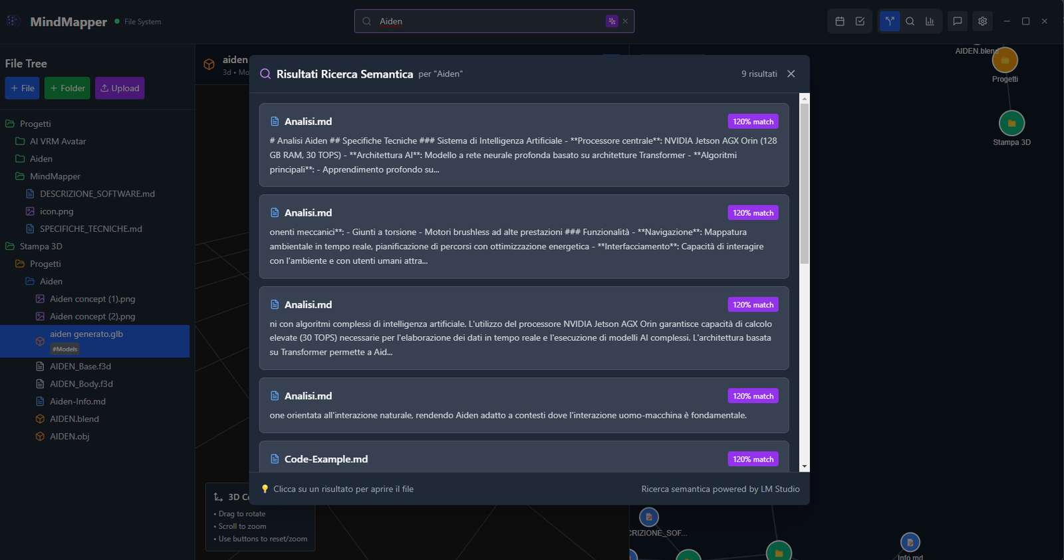1064x560 pixels.
Task: Open the tasks checklist icon
Action: click(x=860, y=21)
